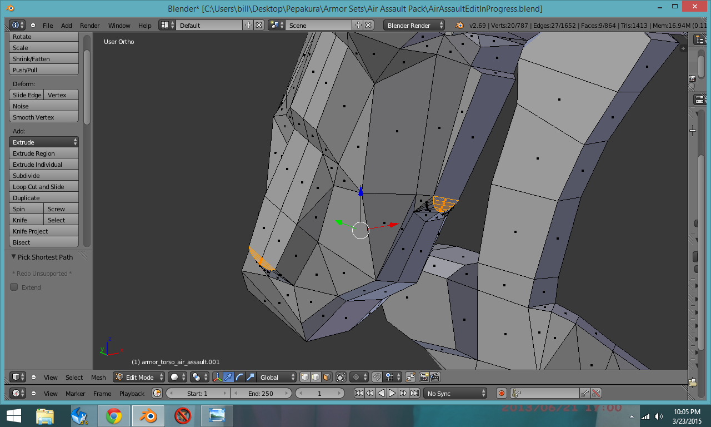The image size is (711, 427).
Task: Open the Mesh menu
Action: 98,377
